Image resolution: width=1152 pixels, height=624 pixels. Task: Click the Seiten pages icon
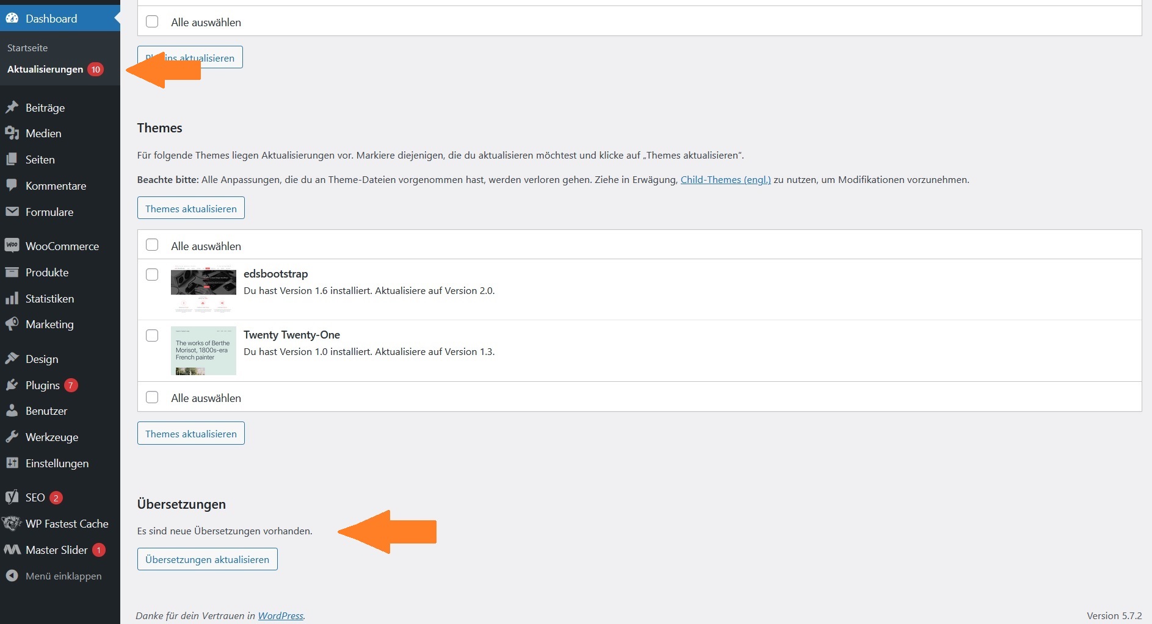12,159
